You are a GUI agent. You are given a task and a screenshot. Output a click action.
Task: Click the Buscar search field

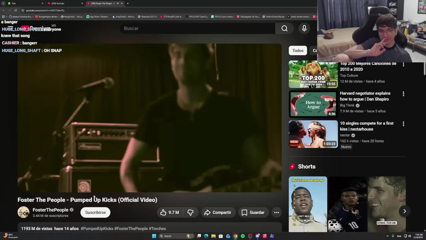[197, 29]
